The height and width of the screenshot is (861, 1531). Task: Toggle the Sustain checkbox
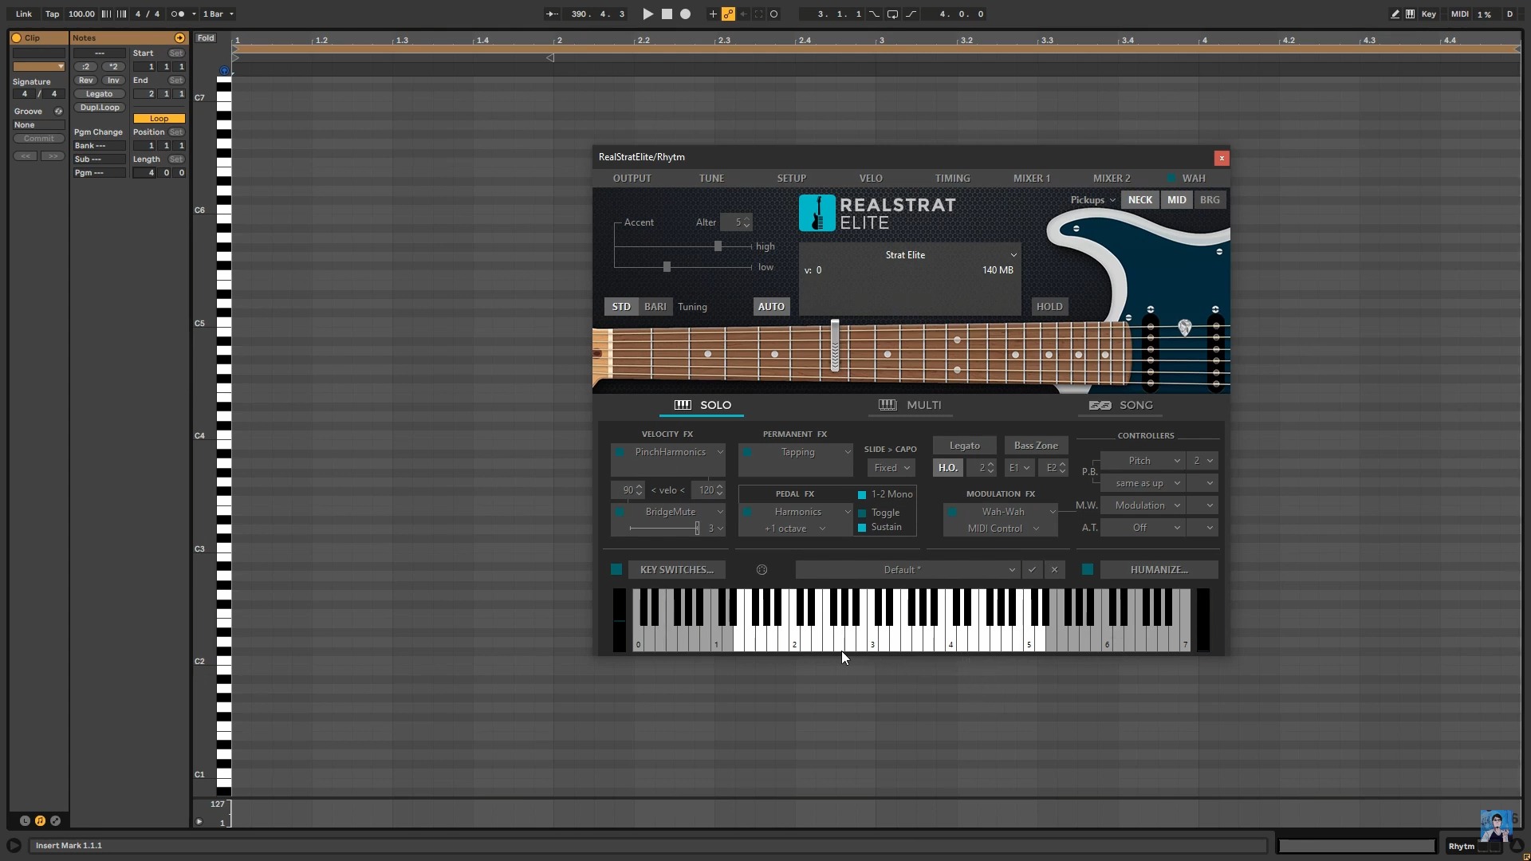point(862,528)
